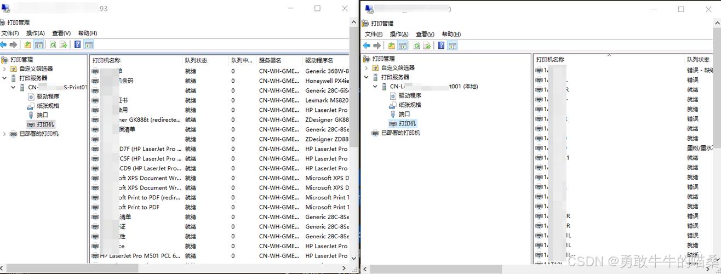Open 操作(A) menu in right window
This screenshot has height=274, width=721.
399,34
